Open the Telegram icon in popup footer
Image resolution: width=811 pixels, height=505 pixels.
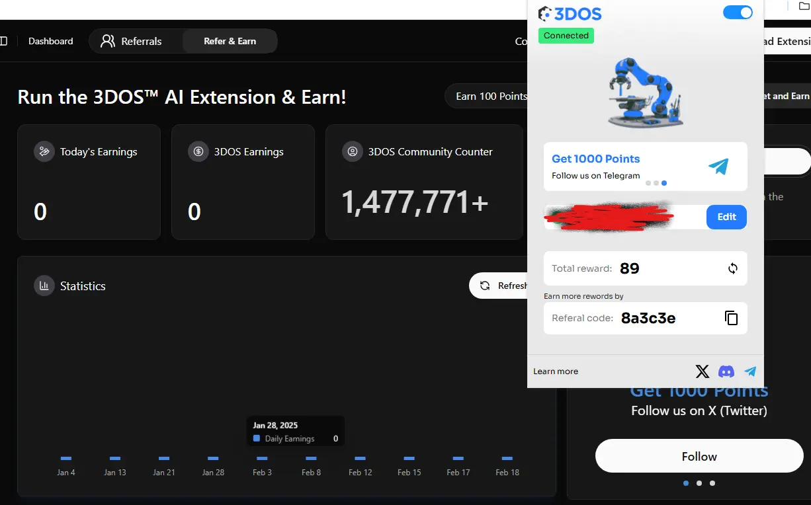tap(750, 371)
